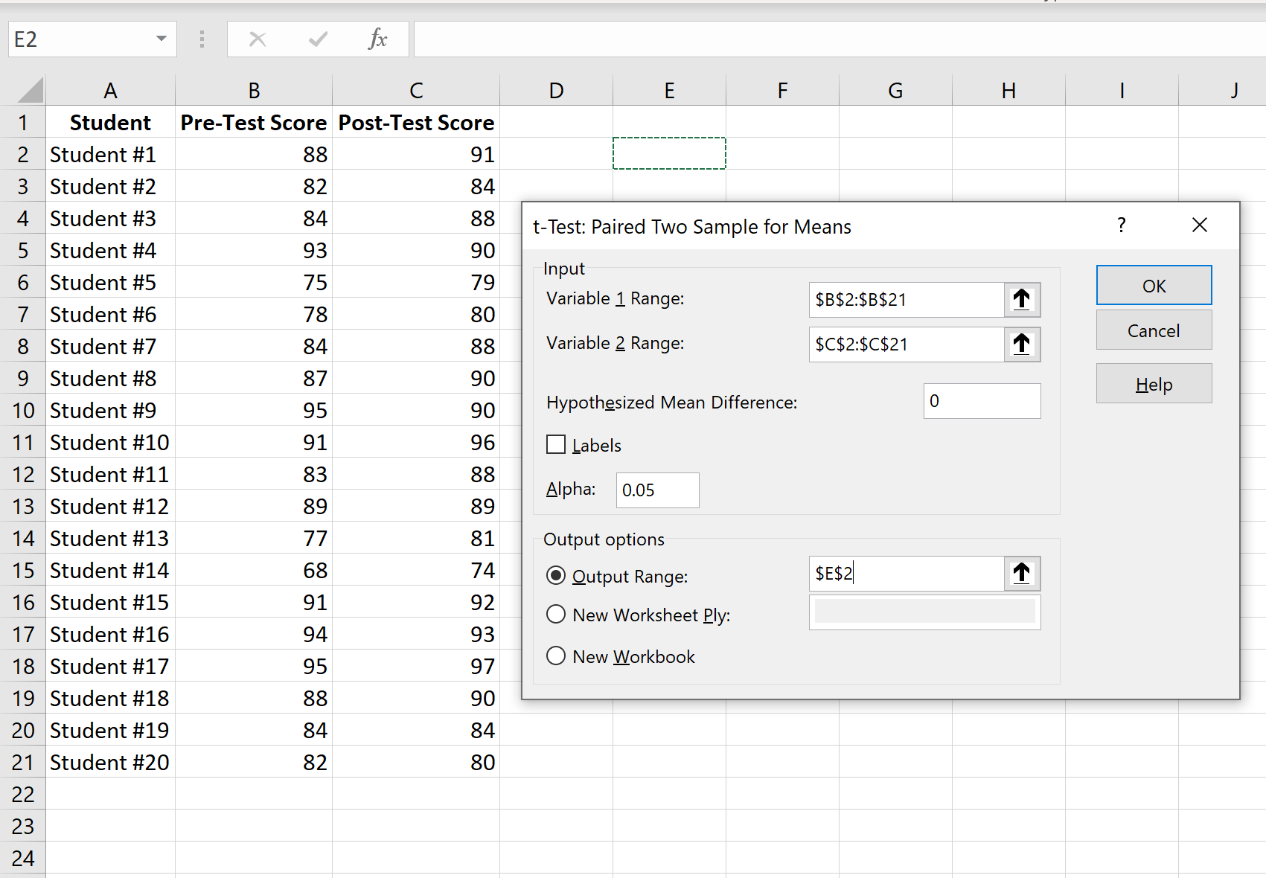This screenshot has height=878, width=1266.
Task: Click the Output Range collapse arrow icon
Action: click(x=1022, y=574)
